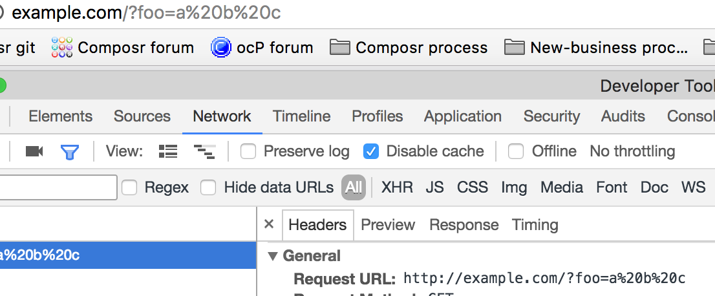Open the Composr forum bookmark icon
Screen dimensions: 715x296
[62, 48]
